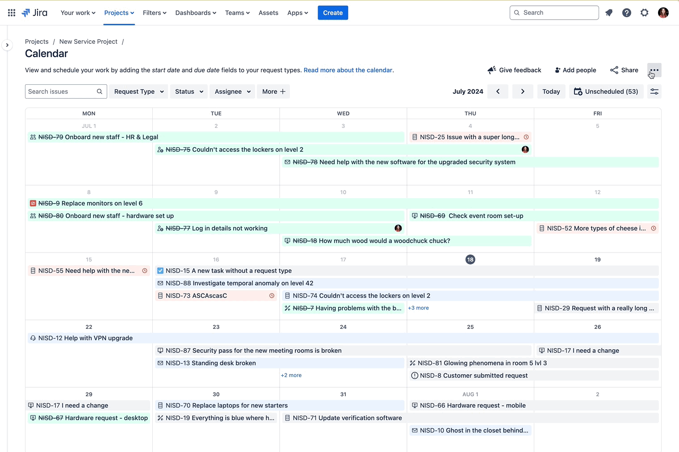Toggle done checkbox on NISD-15 task
Image resolution: width=679 pixels, height=452 pixels.
point(159,270)
